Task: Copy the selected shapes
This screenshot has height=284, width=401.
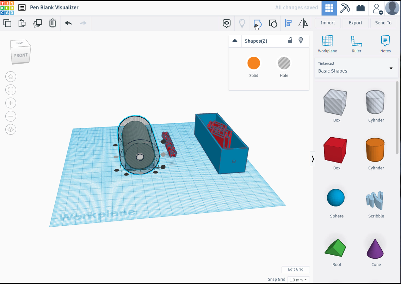Action: tap(7, 23)
